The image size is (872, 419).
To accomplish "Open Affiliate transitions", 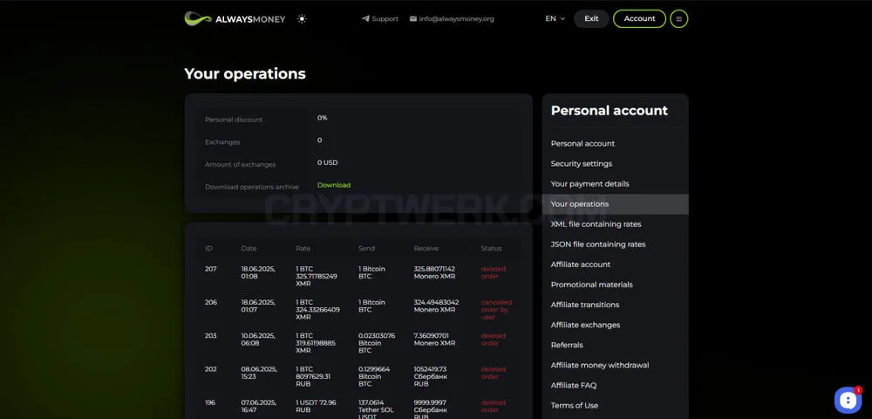I will (585, 305).
